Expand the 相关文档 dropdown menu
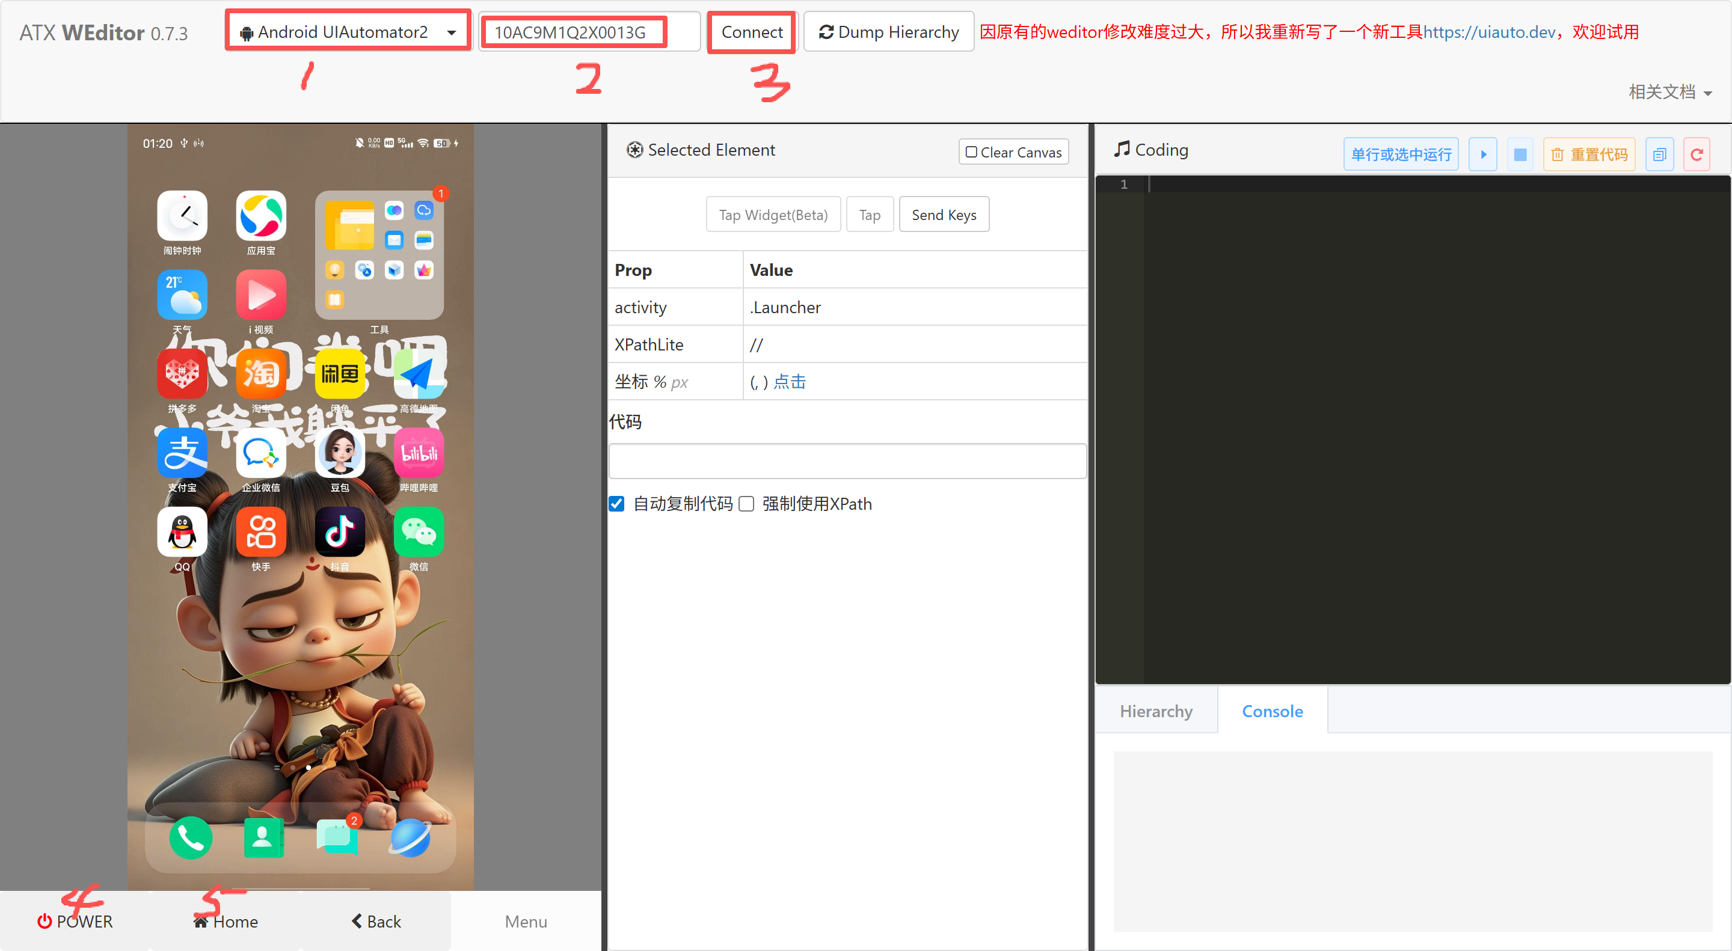This screenshot has height=951, width=1732. coord(1669,91)
